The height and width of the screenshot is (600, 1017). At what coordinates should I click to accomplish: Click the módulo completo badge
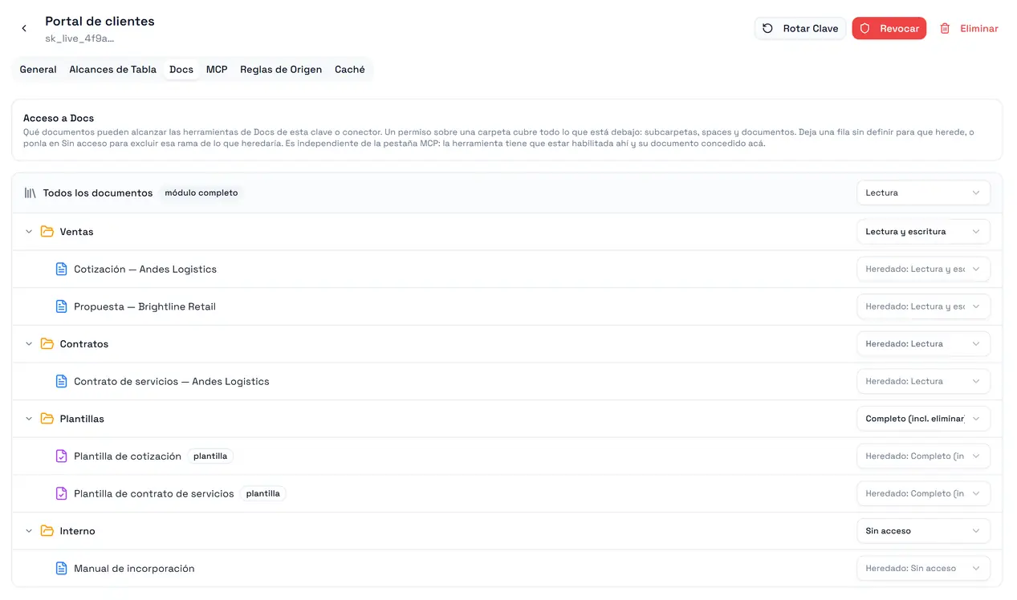201,193
